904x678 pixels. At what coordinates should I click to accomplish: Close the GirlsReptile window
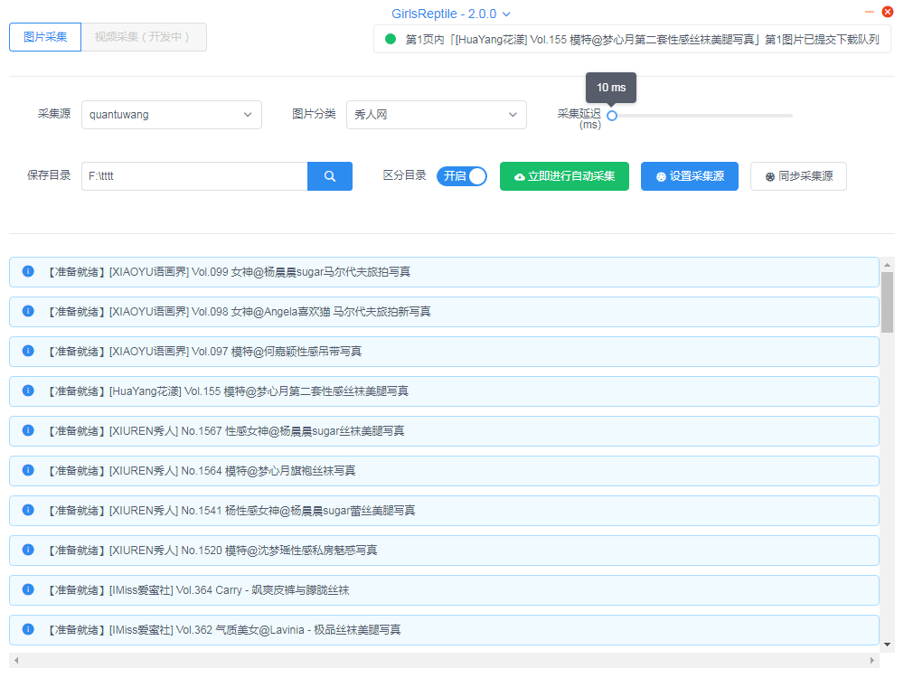(x=888, y=12)
